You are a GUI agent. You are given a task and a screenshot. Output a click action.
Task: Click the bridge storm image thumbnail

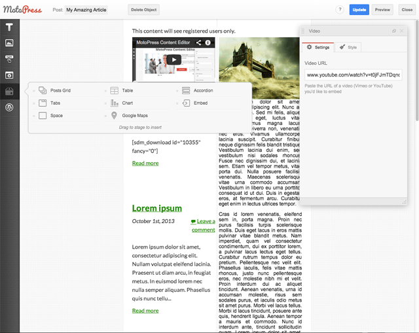tap(259, 68)
